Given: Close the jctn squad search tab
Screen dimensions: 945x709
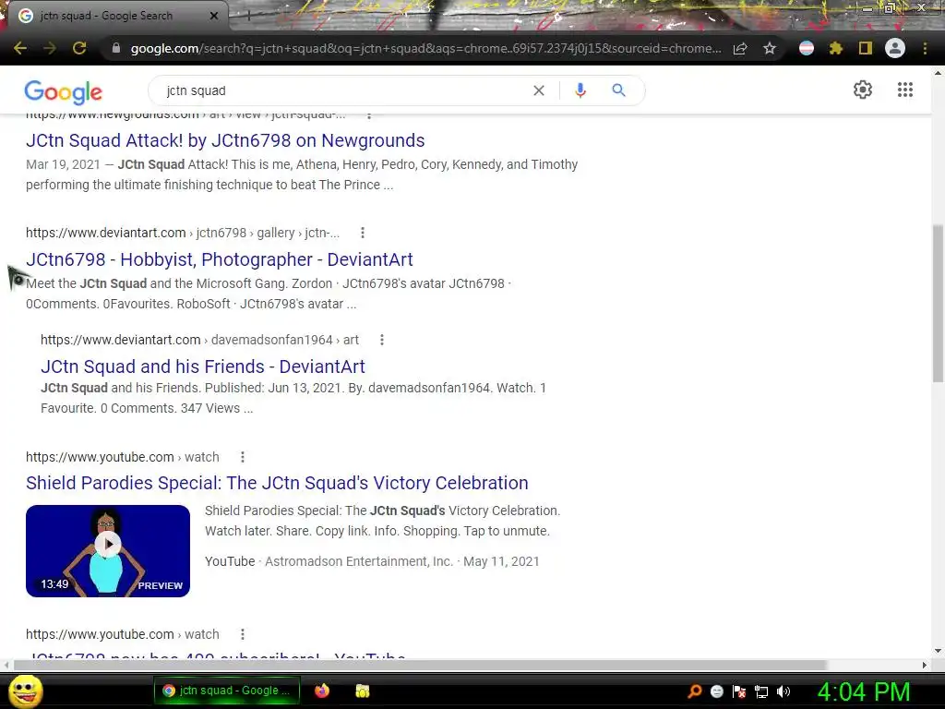Looking at the screenshot, I should 214,16.
